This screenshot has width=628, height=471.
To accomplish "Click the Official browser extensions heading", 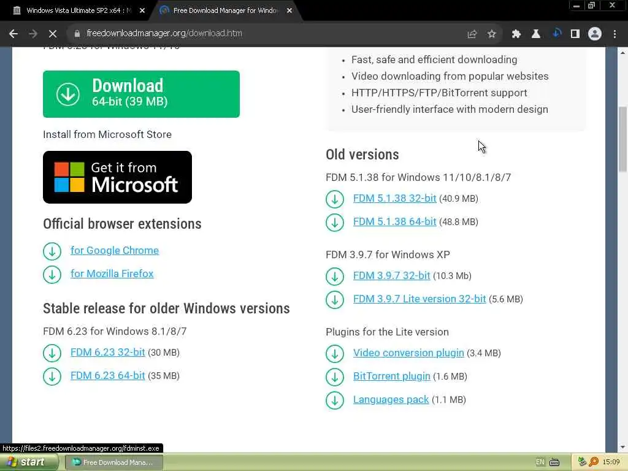I will (122, 224).
